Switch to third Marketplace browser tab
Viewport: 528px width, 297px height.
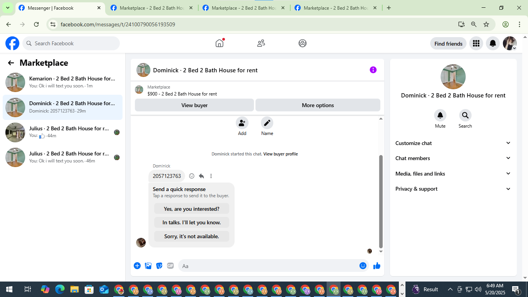pyautogui.click(x=244, y=8)
